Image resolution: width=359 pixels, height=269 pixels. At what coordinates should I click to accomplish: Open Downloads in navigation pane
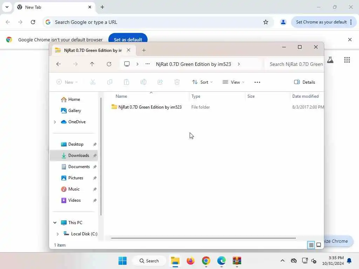(74, 156)
